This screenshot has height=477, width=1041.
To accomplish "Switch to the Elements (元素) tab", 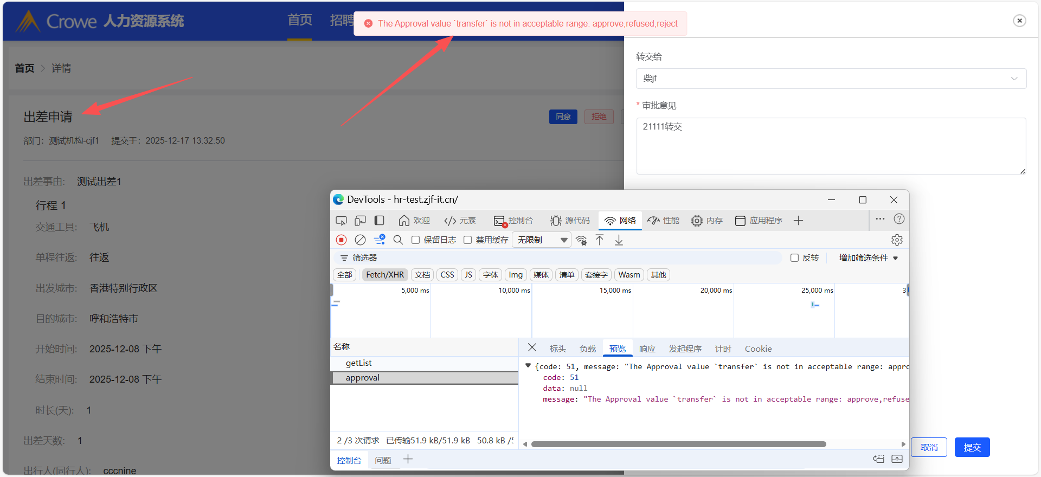I will click(460, 221).
